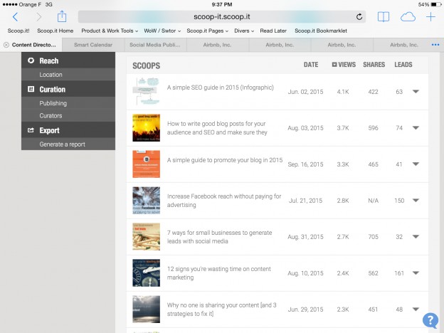Click the Views column icon
Viewport: 444px width, 333px height.
click(x=334, y=65)
